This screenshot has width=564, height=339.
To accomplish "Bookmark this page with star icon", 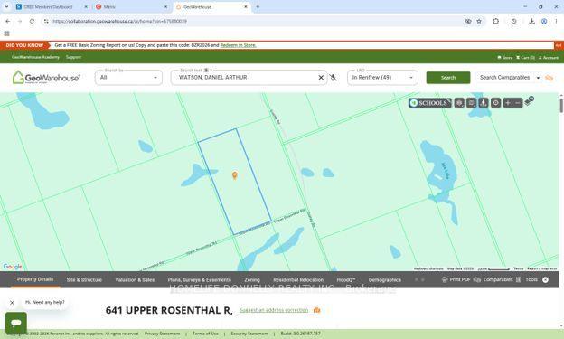I will click(479, 21).
